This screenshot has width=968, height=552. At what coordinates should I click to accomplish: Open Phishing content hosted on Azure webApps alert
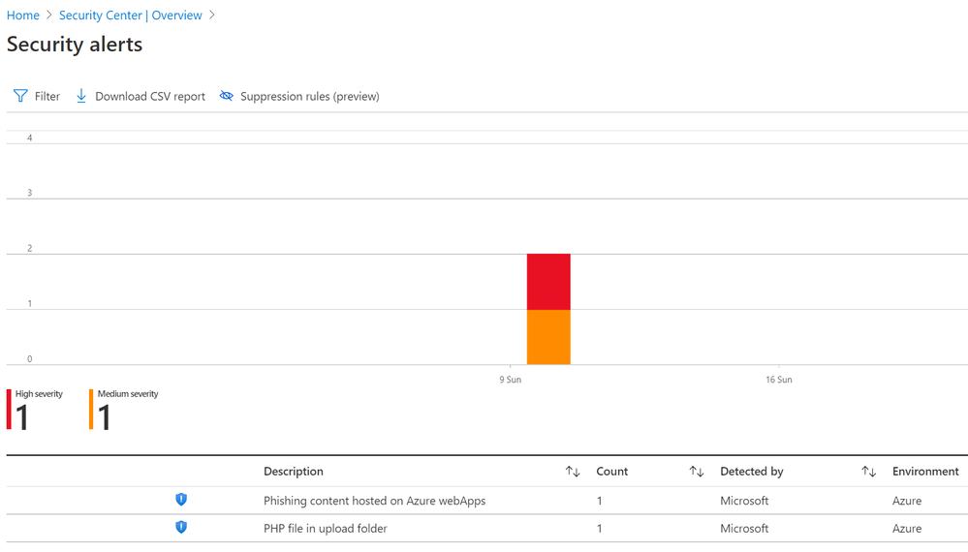click(x=374, y=501)
